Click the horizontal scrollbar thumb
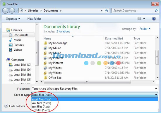The height and width of the screenshot is (113, 161). pyautogui.click(x=87, y=82)
